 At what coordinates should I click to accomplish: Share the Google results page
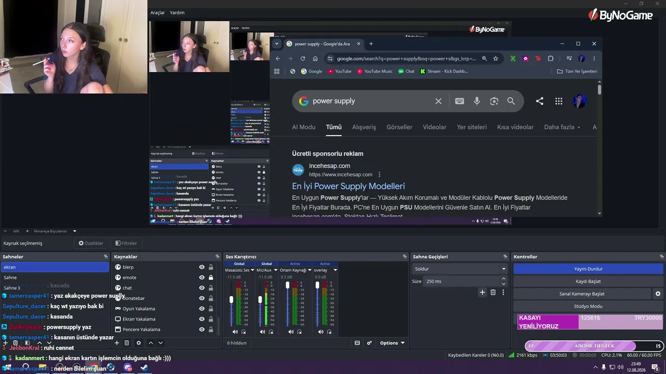540,101
